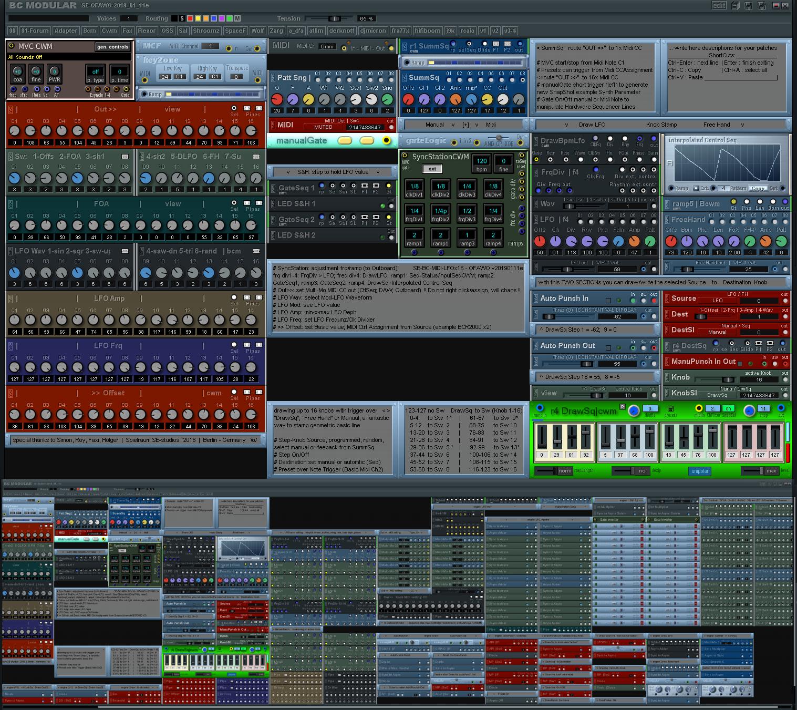Image resolution: width=797 pixels, height=710 pixels.
Task: Click Copy button in Interpolated Control Seq
Action: [x=757, y=188]
